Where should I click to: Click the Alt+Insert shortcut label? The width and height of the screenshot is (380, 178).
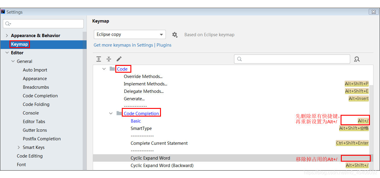click(359, 98)
